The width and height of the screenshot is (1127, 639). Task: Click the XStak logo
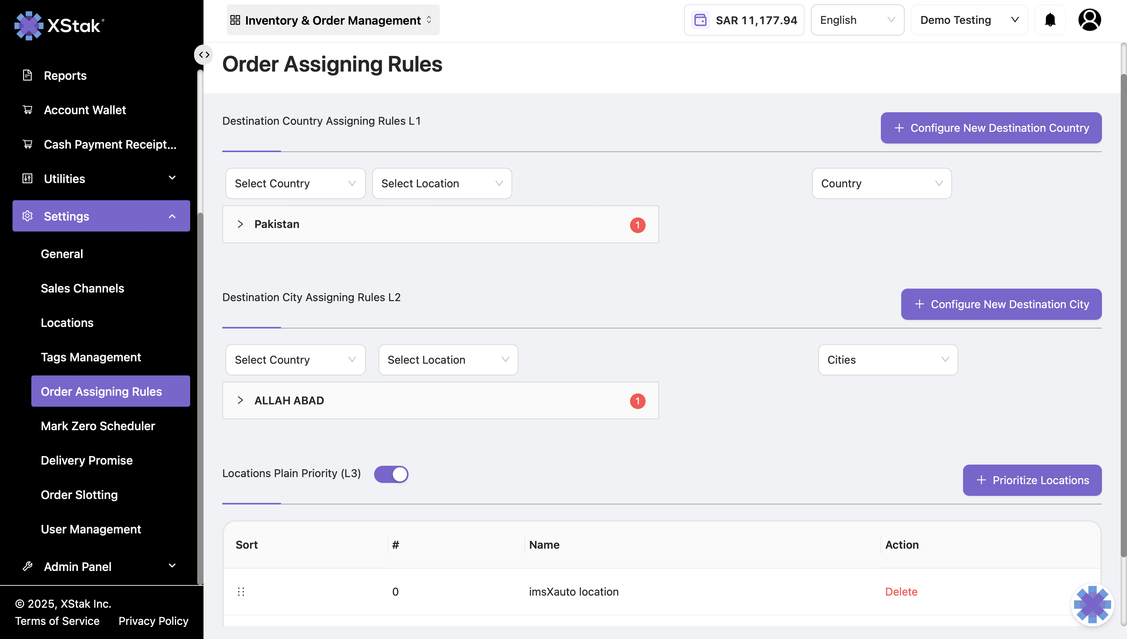(x=59, y=25)
